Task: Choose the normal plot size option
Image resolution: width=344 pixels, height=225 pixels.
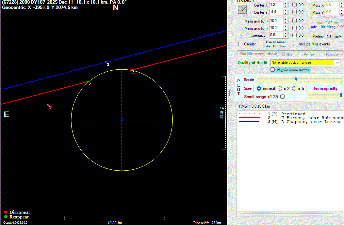Action: coord(259,89)
